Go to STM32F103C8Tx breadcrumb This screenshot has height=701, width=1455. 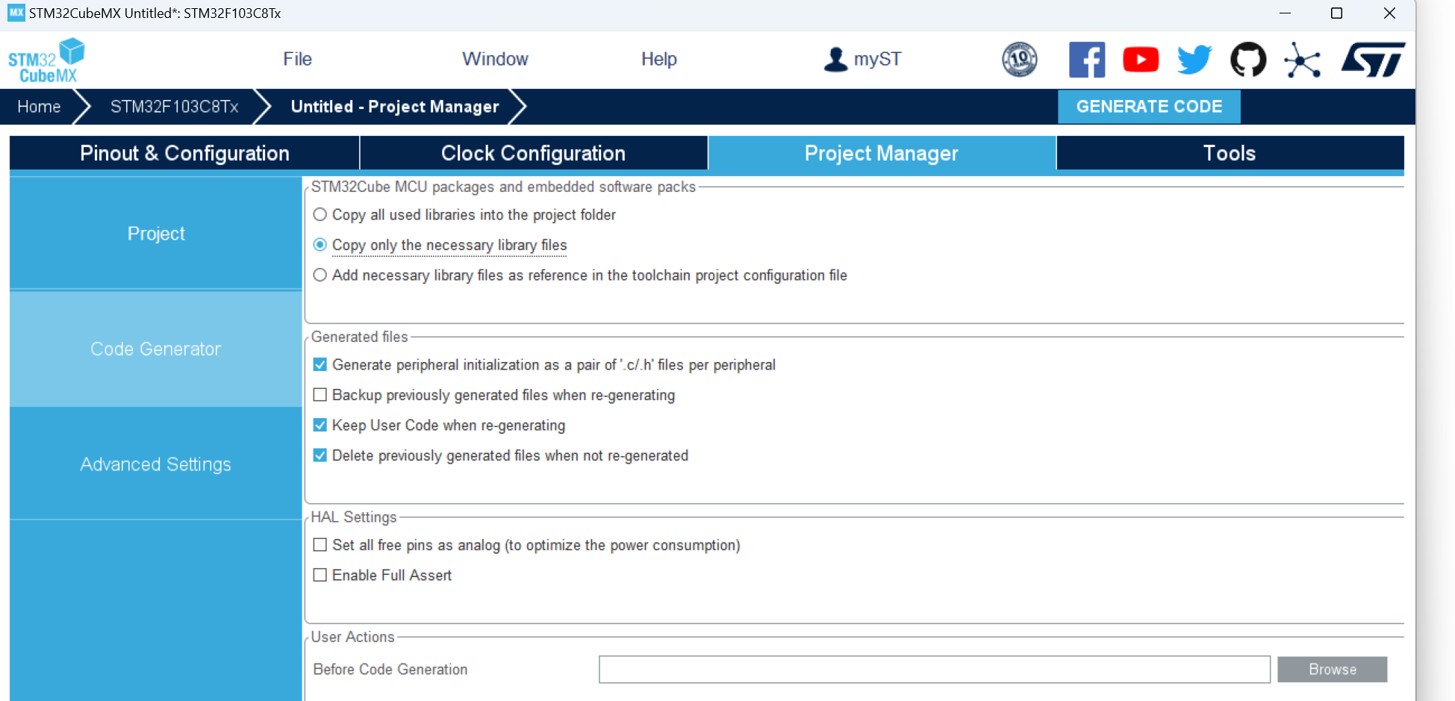(x=175, y=107)
